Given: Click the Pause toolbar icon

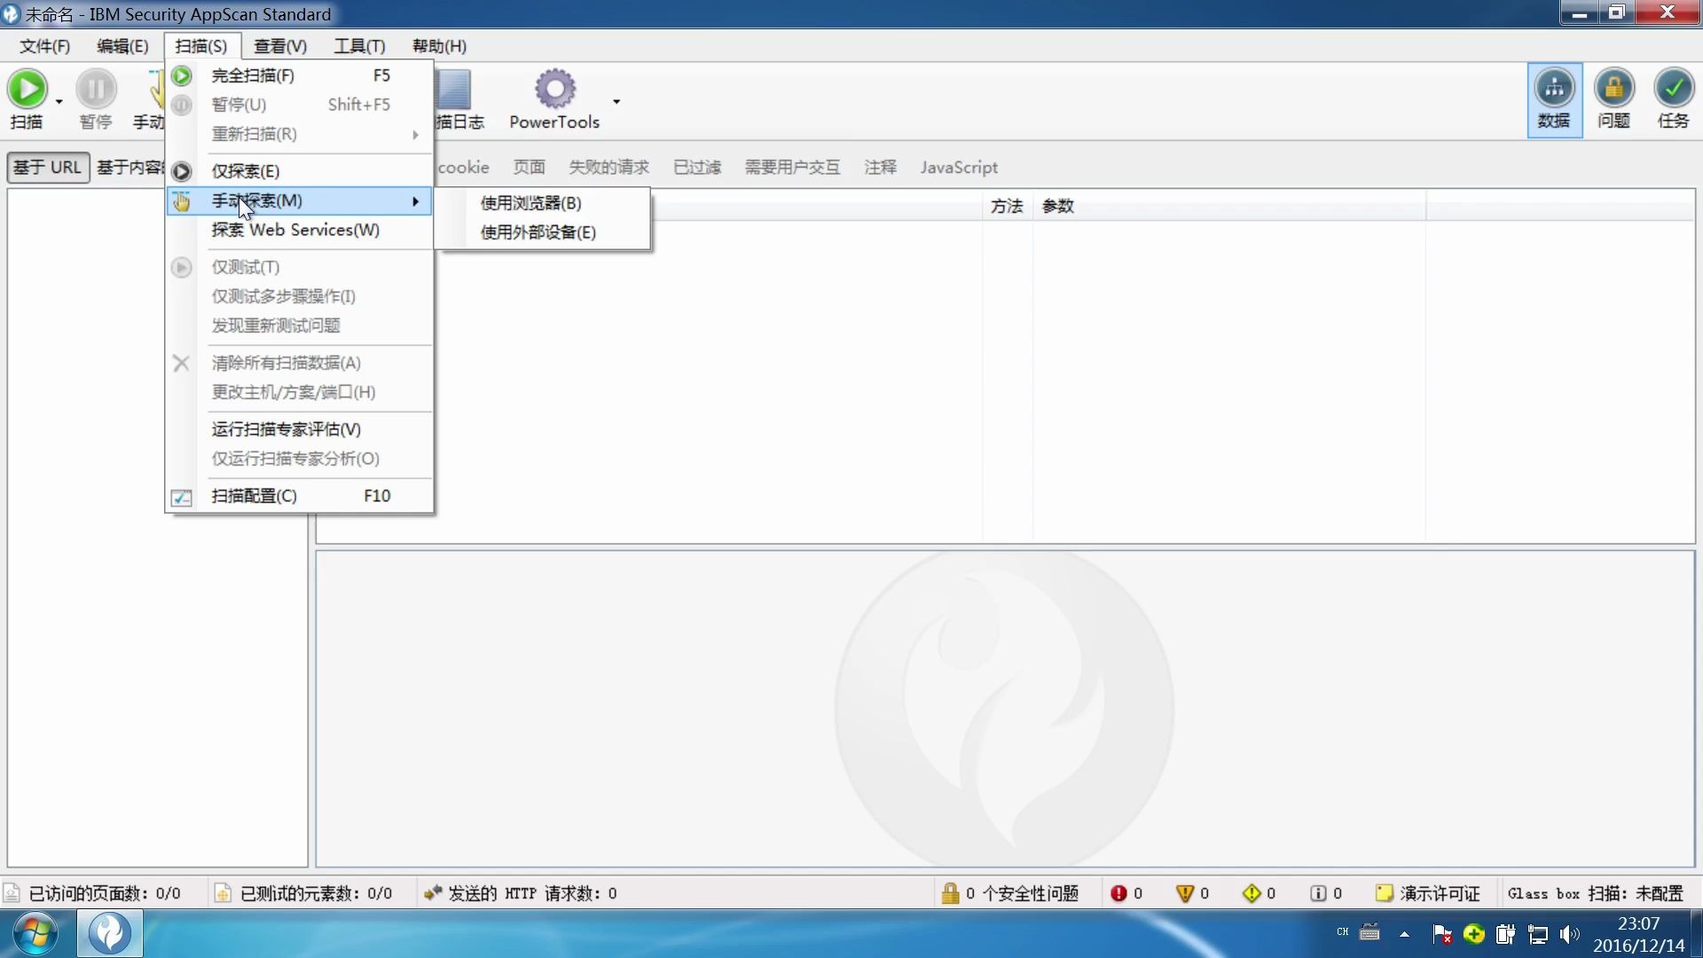Looking at the screenshot, I should coord(96,89).
